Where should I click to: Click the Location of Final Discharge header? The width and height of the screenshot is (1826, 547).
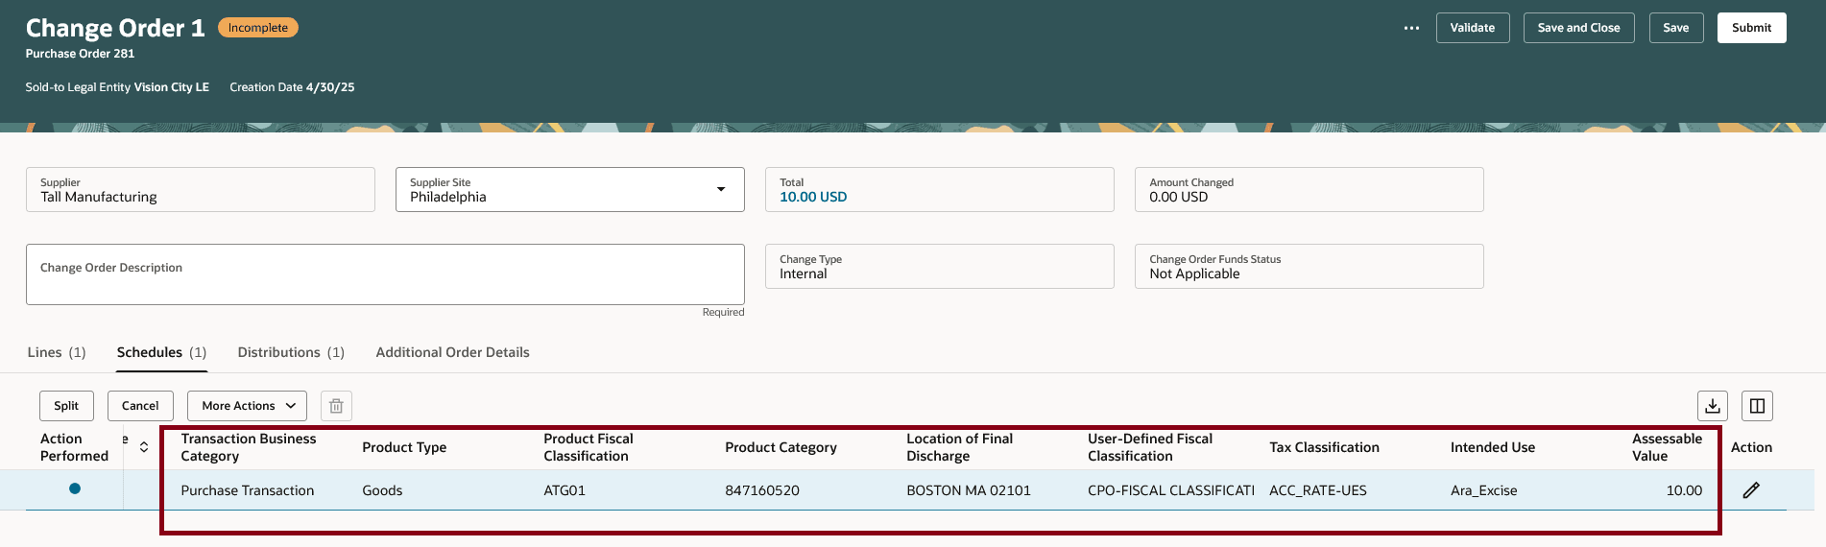tap(960, 447)
